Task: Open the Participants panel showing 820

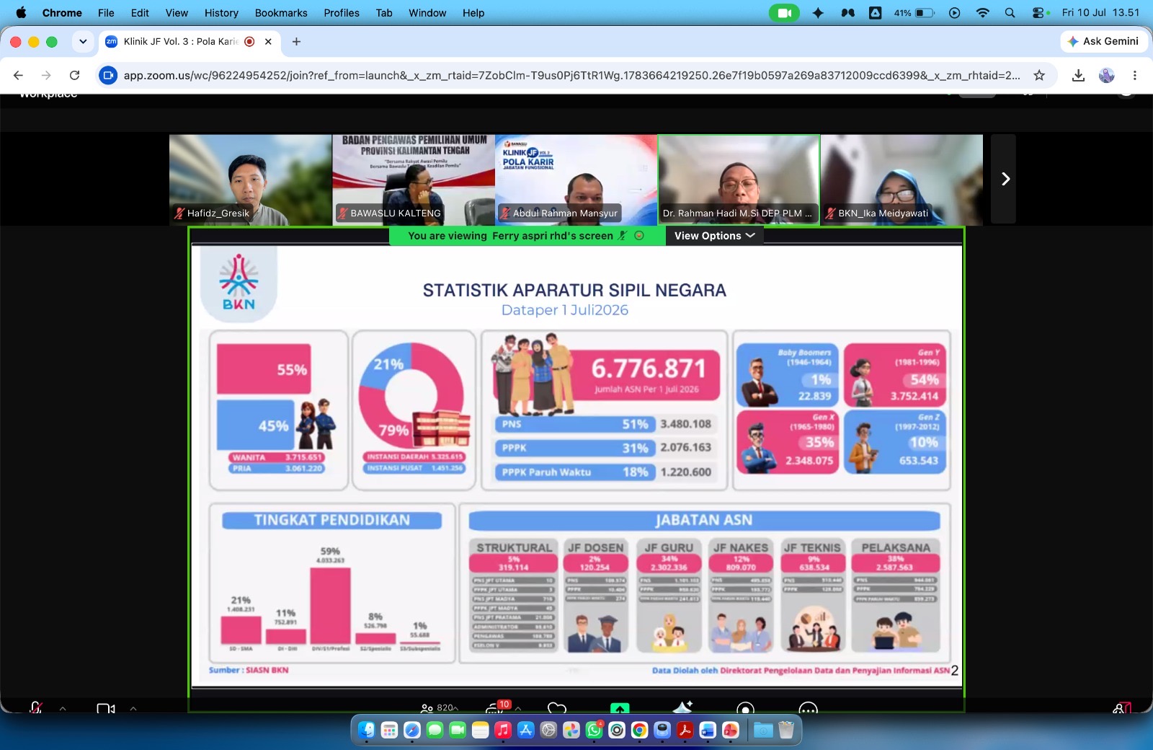Action: coord(438,708)
